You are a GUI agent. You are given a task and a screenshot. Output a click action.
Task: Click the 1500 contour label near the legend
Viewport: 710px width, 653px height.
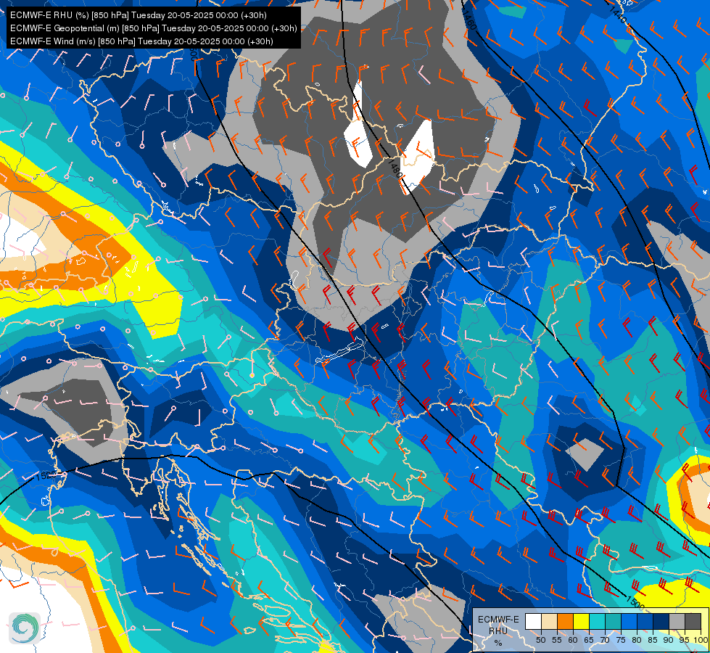pos(635,603)
